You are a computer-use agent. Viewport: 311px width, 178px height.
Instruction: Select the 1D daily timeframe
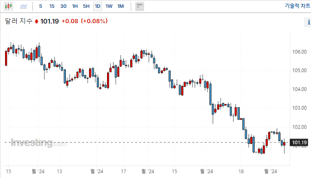click(98, 6)
